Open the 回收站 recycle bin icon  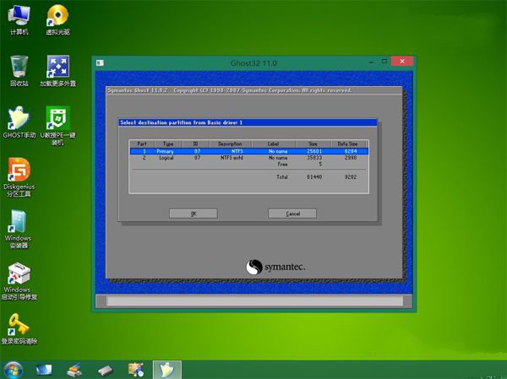19,71
